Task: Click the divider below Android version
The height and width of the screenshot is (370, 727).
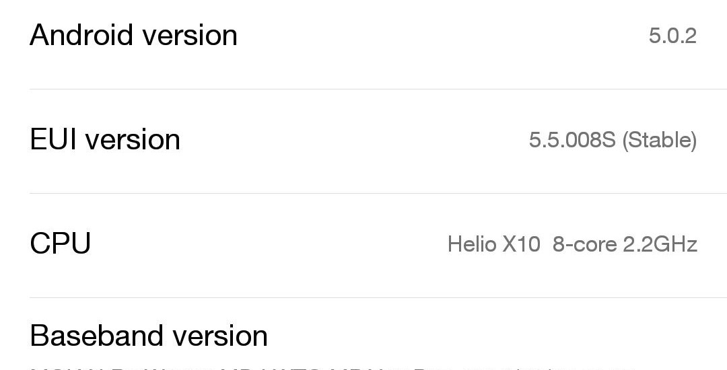Action: pyautogui.click(x=377, y=89)
